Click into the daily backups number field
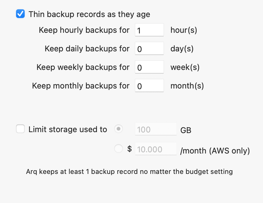This screenshot has height=203, width=263. (x=149, y=49)
